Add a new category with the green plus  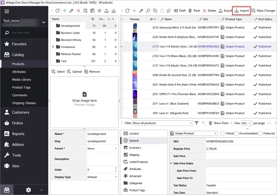coord(65,10)
